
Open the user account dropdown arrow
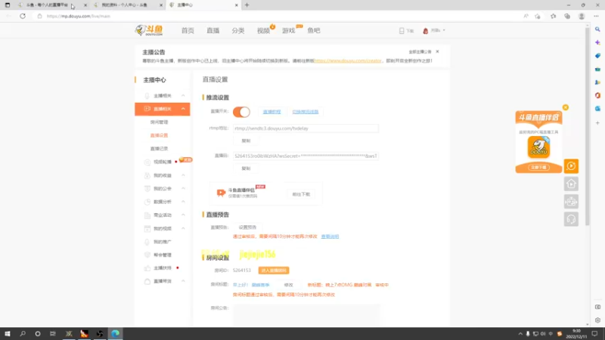pyautogui.click(x=444, y=30)
